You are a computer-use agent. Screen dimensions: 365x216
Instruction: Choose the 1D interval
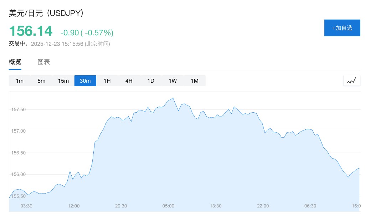[x=151, y=81]
